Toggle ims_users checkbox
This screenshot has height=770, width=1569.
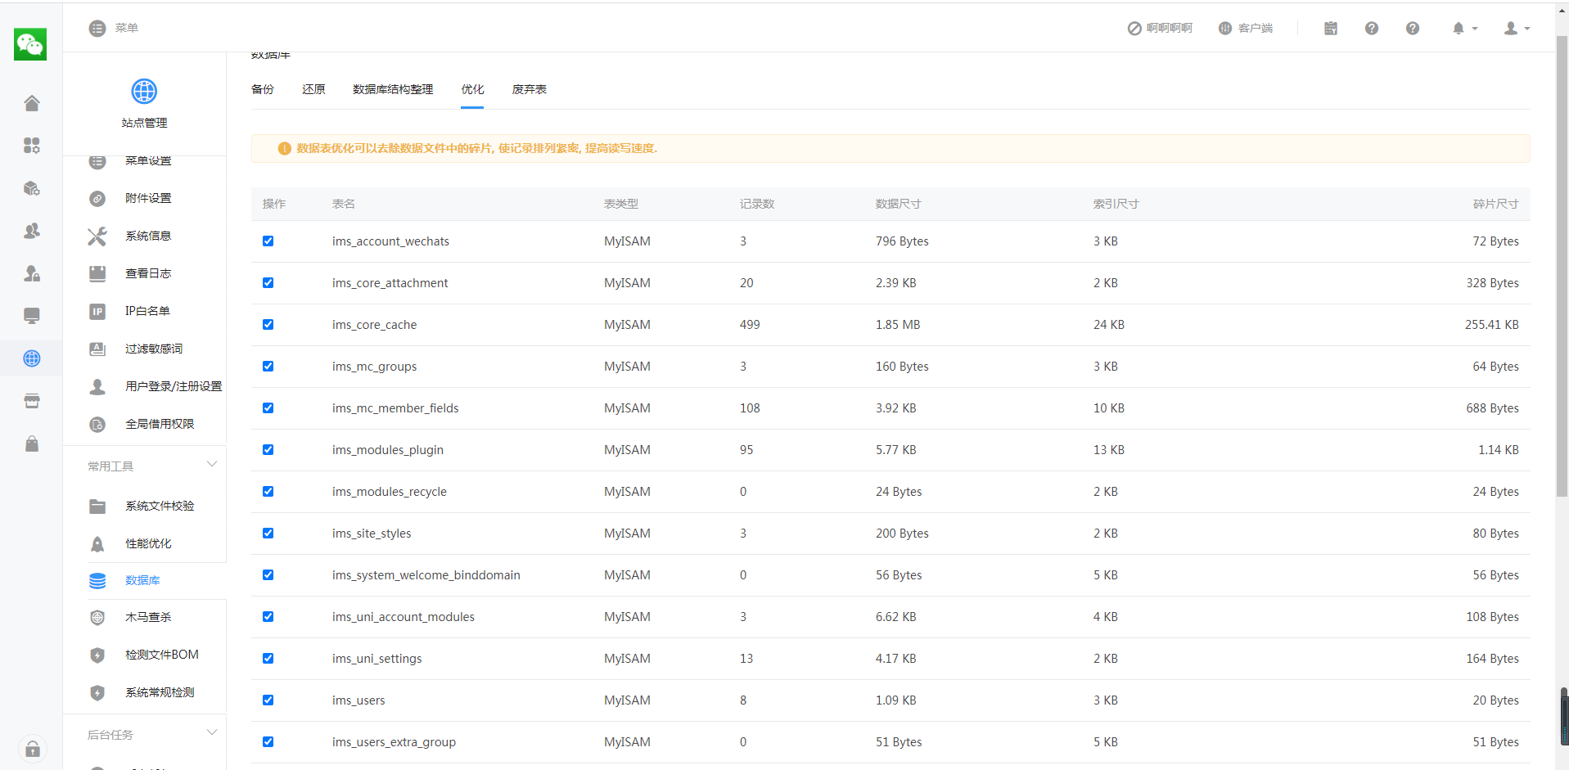268,700
